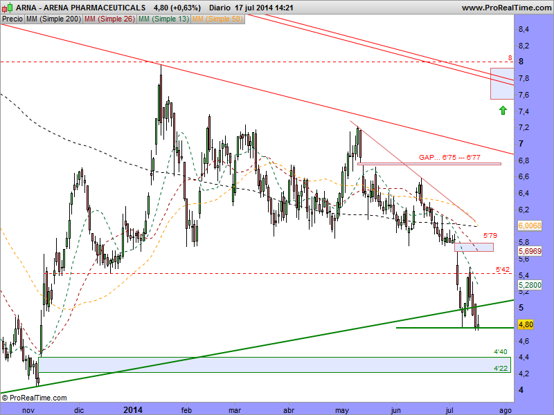Click the feb label on the time axis

tap(186, 410)
